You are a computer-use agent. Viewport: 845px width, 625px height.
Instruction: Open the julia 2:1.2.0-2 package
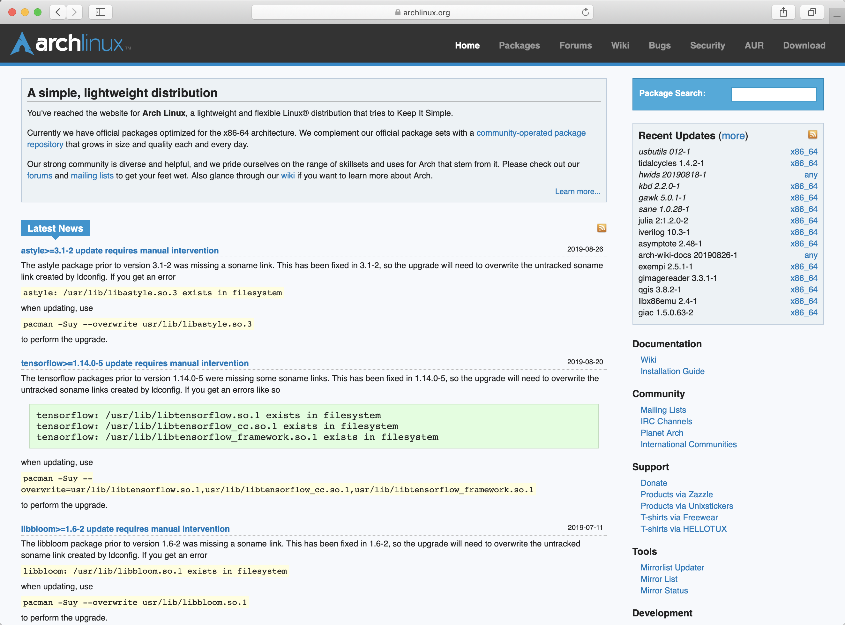click(x=663, y=221)
